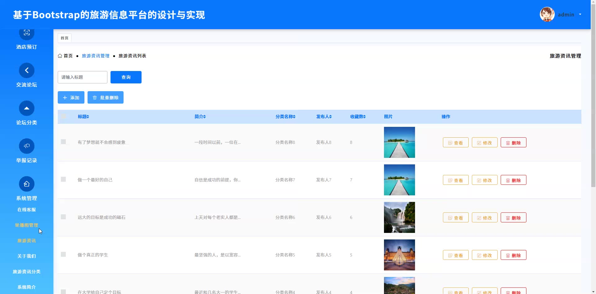Screen dimensions: 596x294
Task: Focus the 请输入标题 search field
Action: point(83,77)
